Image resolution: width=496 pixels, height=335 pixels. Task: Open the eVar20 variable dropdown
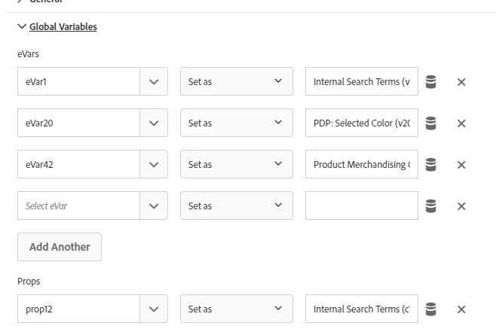coord(154,123)
